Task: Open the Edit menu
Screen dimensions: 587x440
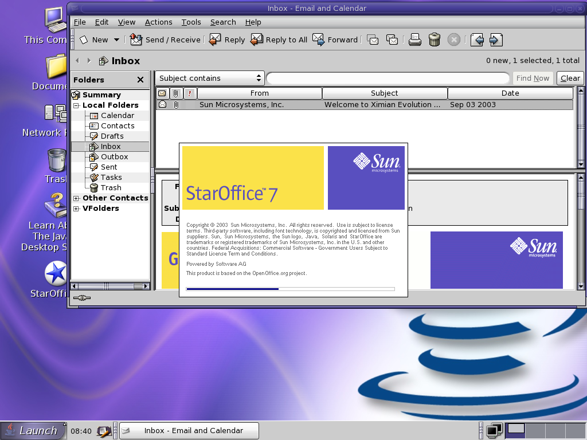Action: (x=101, y=22)
